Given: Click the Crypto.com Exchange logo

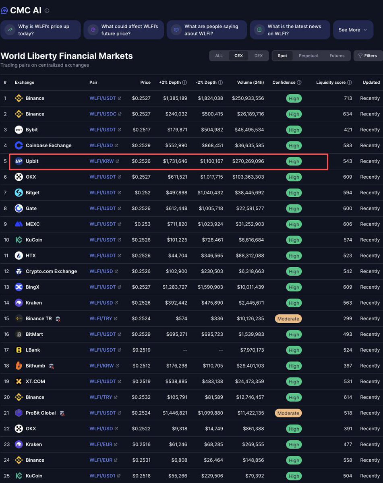Looking at the screenshot, I should pos(19,271).
